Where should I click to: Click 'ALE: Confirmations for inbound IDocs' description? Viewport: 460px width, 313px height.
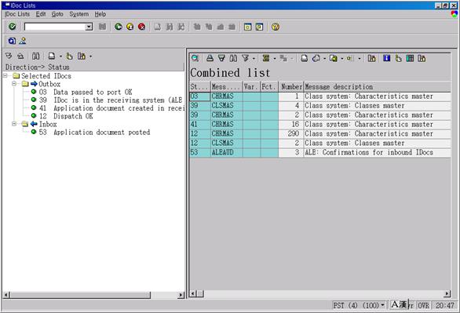pos(369,152)
